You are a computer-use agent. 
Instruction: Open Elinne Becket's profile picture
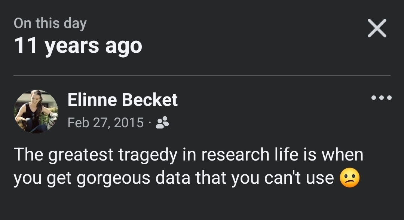click(x=36, y=111)
